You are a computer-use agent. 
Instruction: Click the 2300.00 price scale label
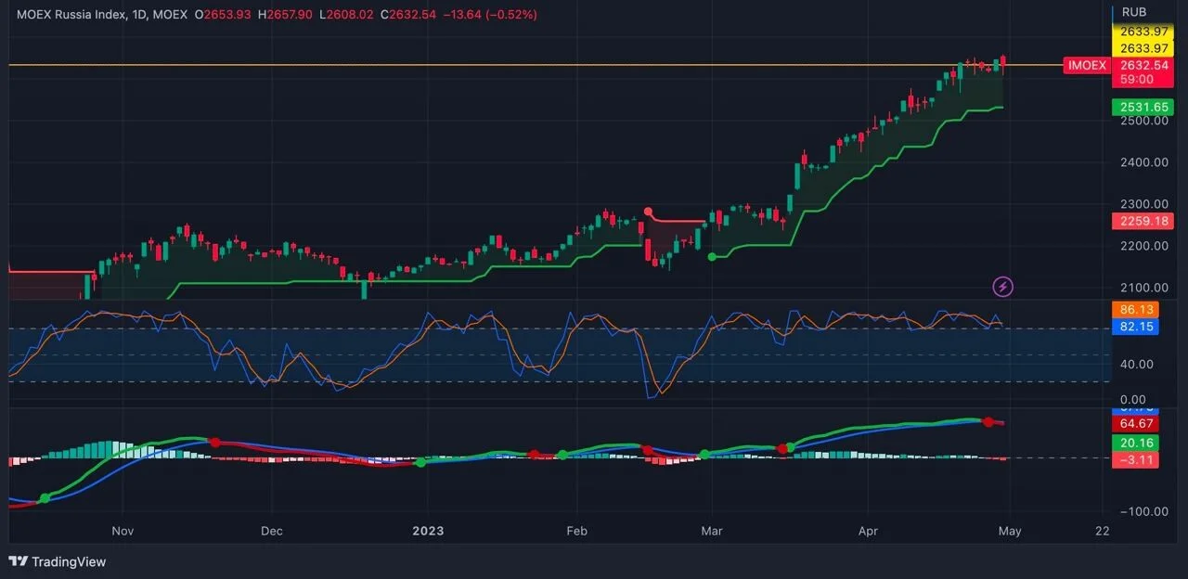1143,204
